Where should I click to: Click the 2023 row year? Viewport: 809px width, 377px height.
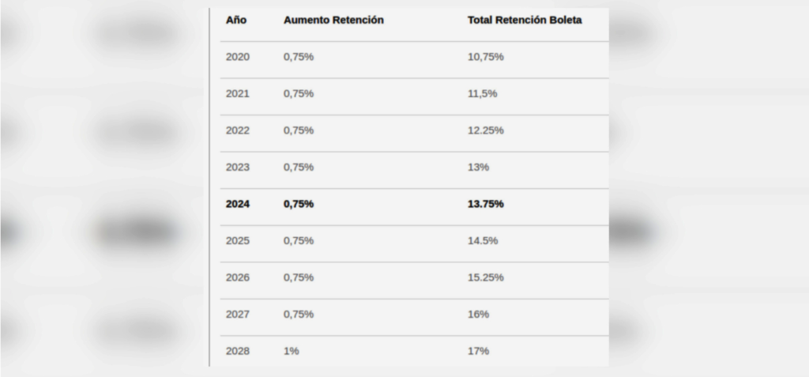pyautogui.click(x=237, y=167)
